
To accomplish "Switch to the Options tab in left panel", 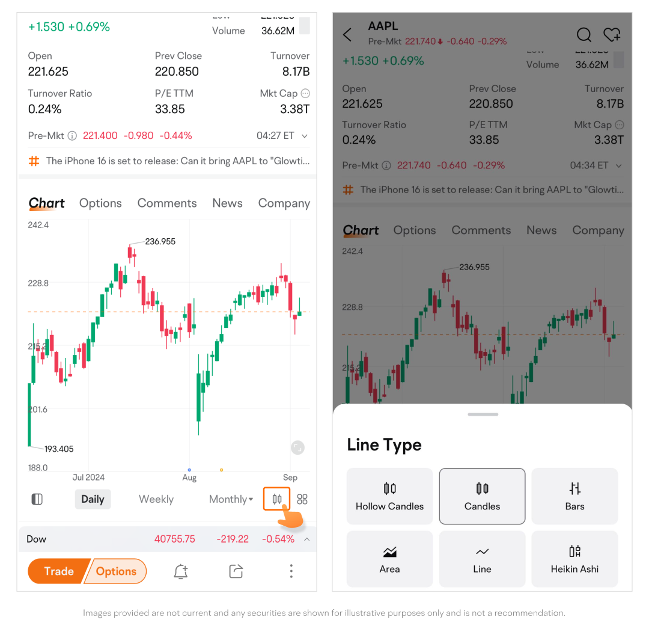I will tap(100, 203).
